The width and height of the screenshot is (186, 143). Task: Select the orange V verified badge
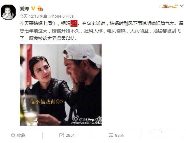(33, 9)
